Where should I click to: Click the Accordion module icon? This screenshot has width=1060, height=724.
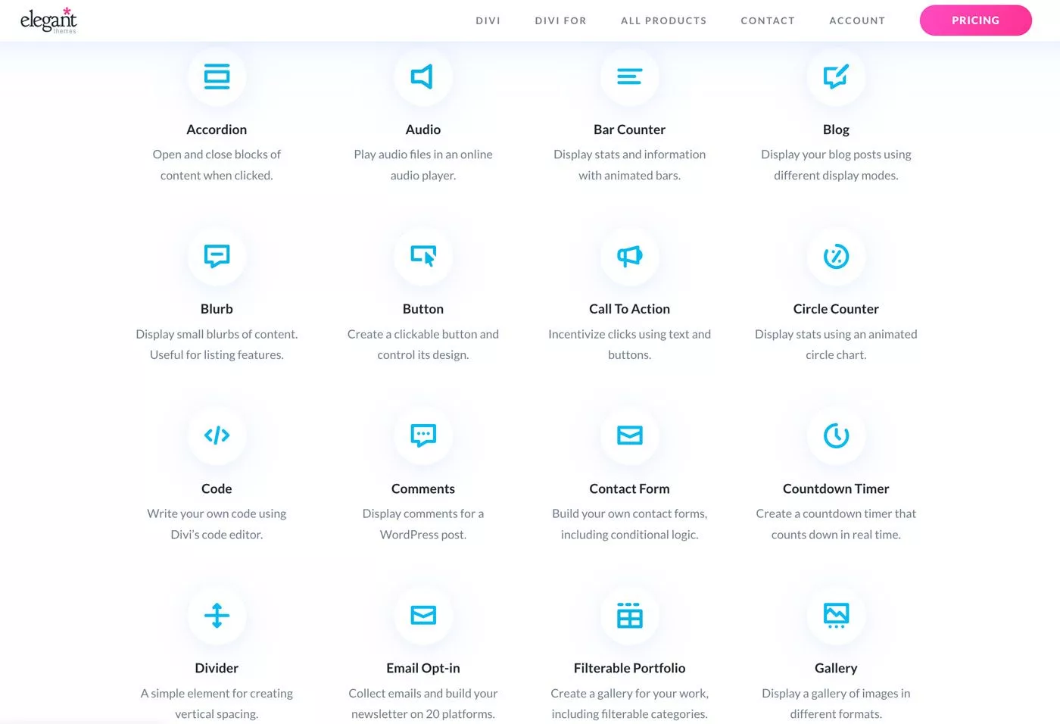click(217, 76)
